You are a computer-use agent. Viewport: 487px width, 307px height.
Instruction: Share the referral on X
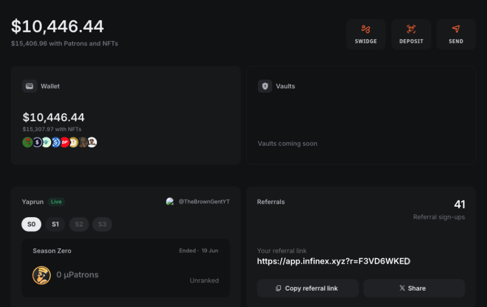[414, 288]
